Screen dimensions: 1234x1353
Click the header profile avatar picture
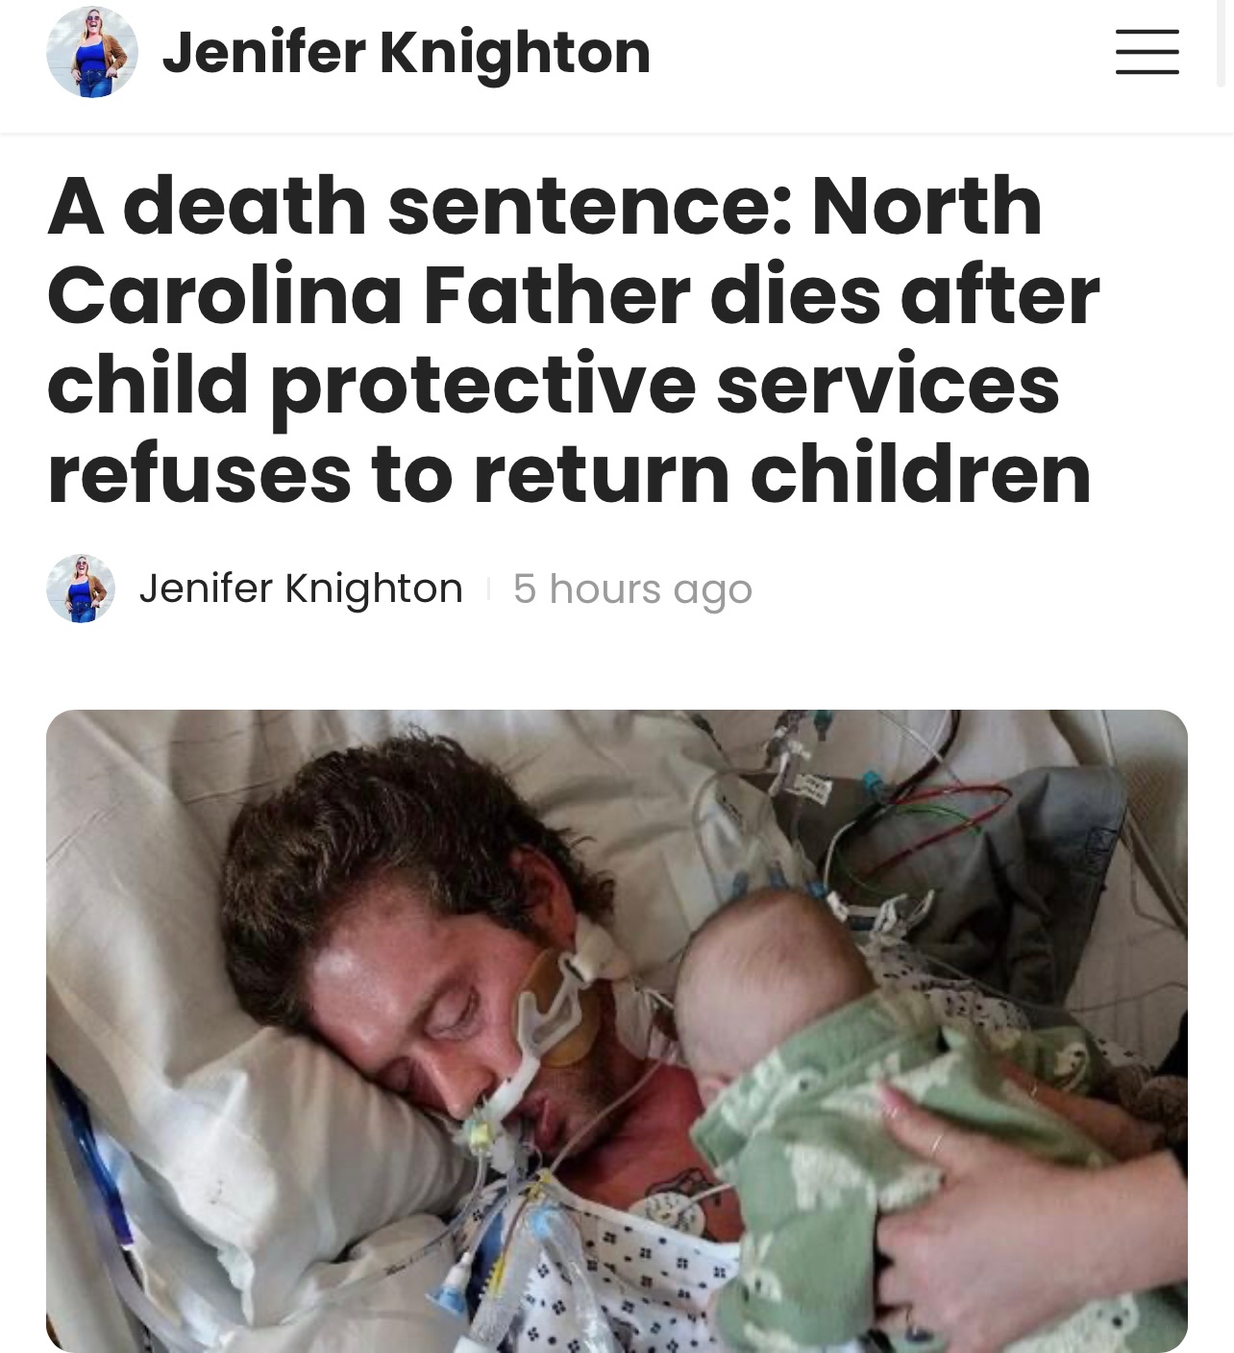pyautogui.click(x=92, y=52)
